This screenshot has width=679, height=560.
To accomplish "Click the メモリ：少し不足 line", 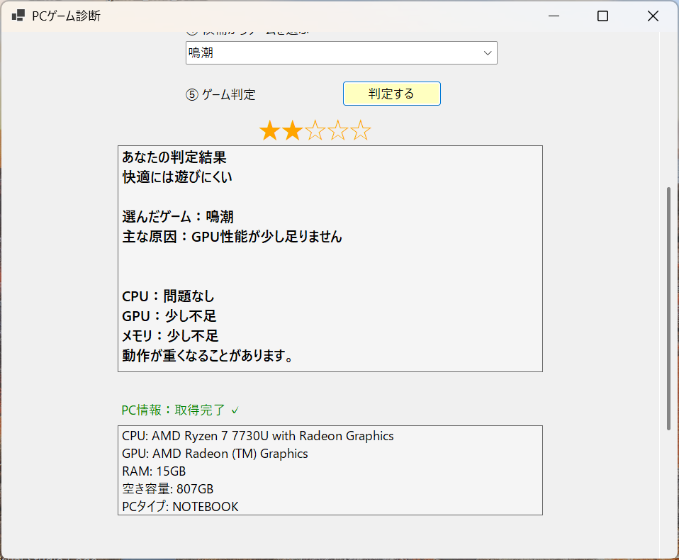I will coord(170,336).
